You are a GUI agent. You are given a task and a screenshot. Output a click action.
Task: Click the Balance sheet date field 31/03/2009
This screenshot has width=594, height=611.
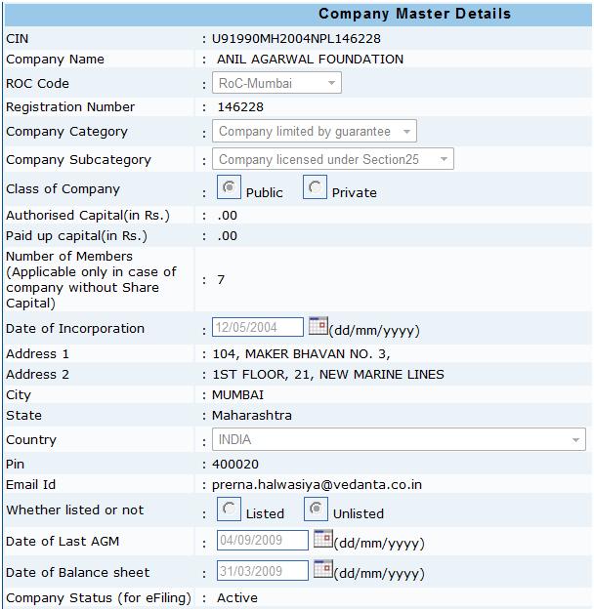click(263, 571)
